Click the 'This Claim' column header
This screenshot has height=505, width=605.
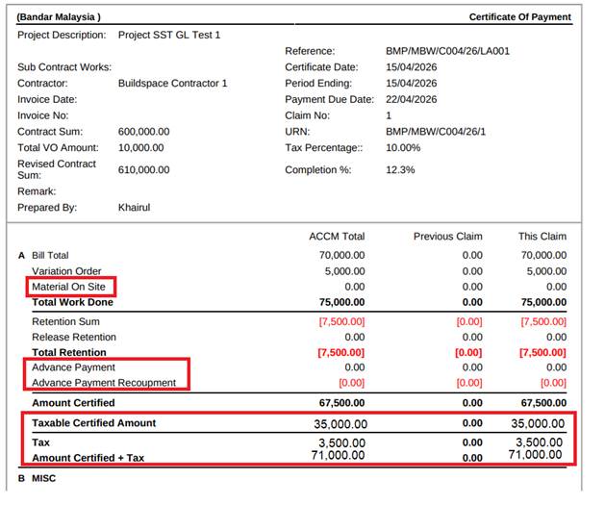pos(542,237)
